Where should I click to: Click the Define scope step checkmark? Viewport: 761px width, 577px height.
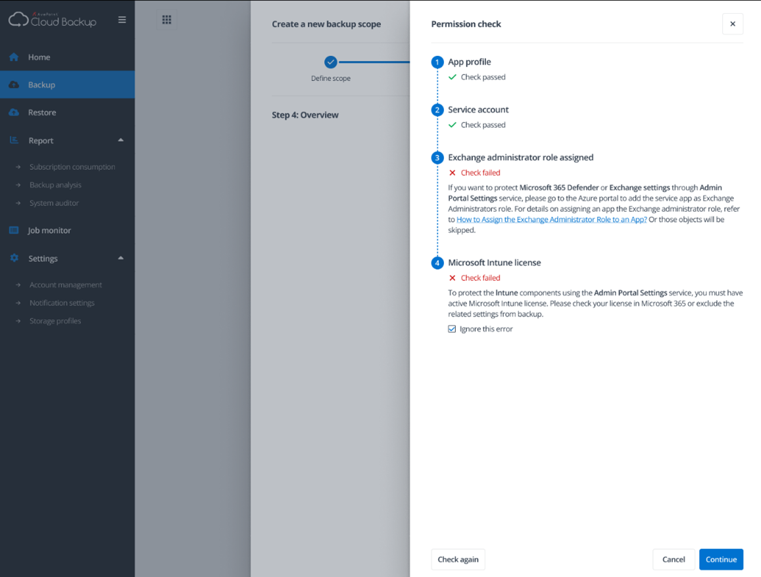(x=330, y=62)
